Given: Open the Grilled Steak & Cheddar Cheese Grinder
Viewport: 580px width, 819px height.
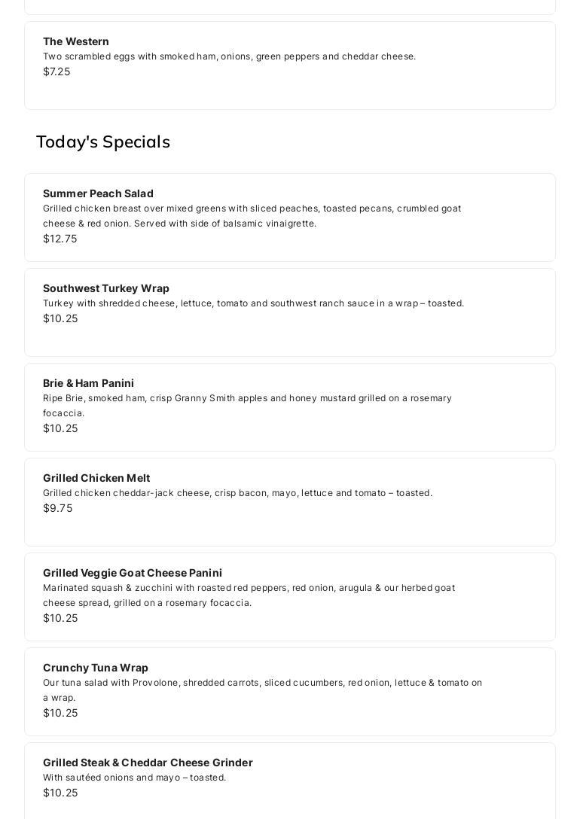Looking at the screenshot, I should pyautogui.click(x=148, y=763).
